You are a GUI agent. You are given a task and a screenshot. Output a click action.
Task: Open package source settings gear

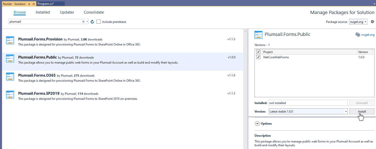click(372, 22)
